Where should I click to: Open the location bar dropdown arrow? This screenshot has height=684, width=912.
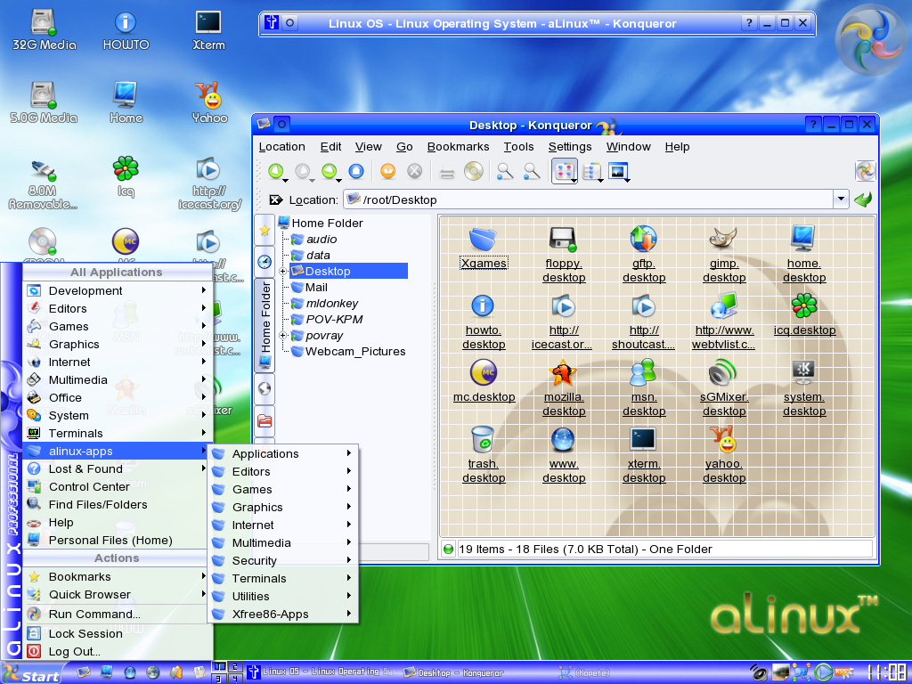click(841, 199)
